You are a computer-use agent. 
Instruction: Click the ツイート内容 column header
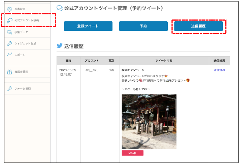pos(164,61)
